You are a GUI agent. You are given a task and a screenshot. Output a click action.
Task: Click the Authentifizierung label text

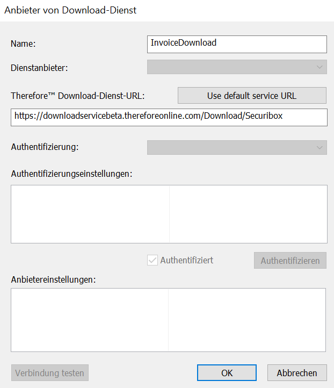tap(45, 147)
